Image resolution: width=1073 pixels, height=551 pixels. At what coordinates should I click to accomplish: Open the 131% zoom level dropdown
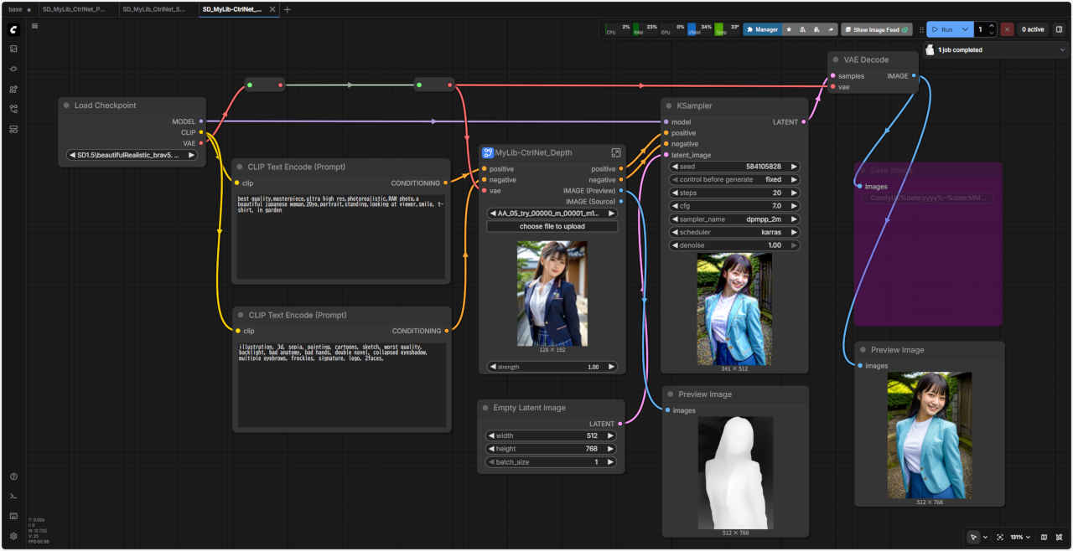click(1019, 537)
